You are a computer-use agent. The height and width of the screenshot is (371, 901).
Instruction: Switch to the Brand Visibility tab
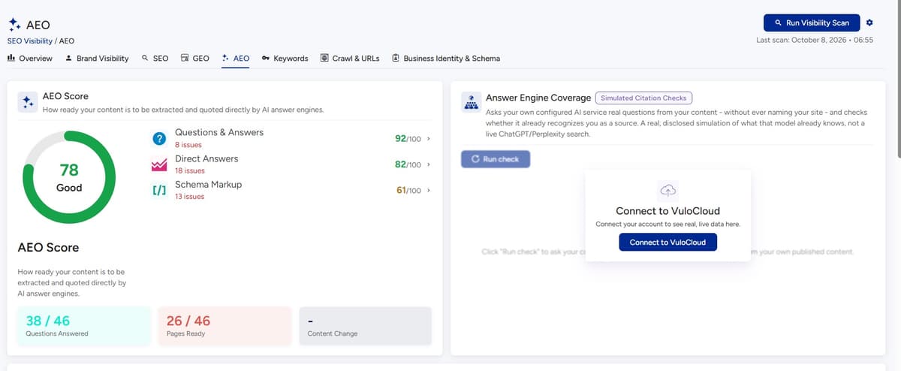97,58
